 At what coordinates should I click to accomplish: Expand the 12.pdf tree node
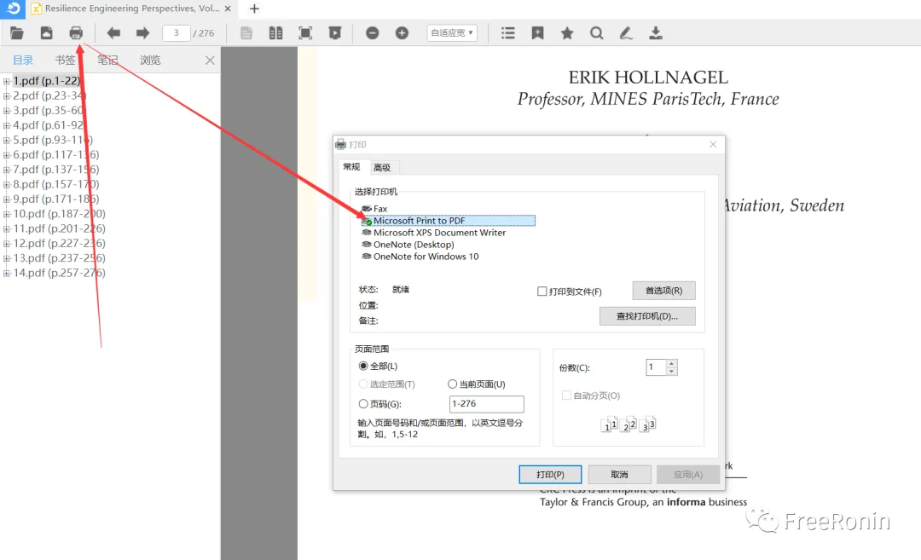pos(7,243)
